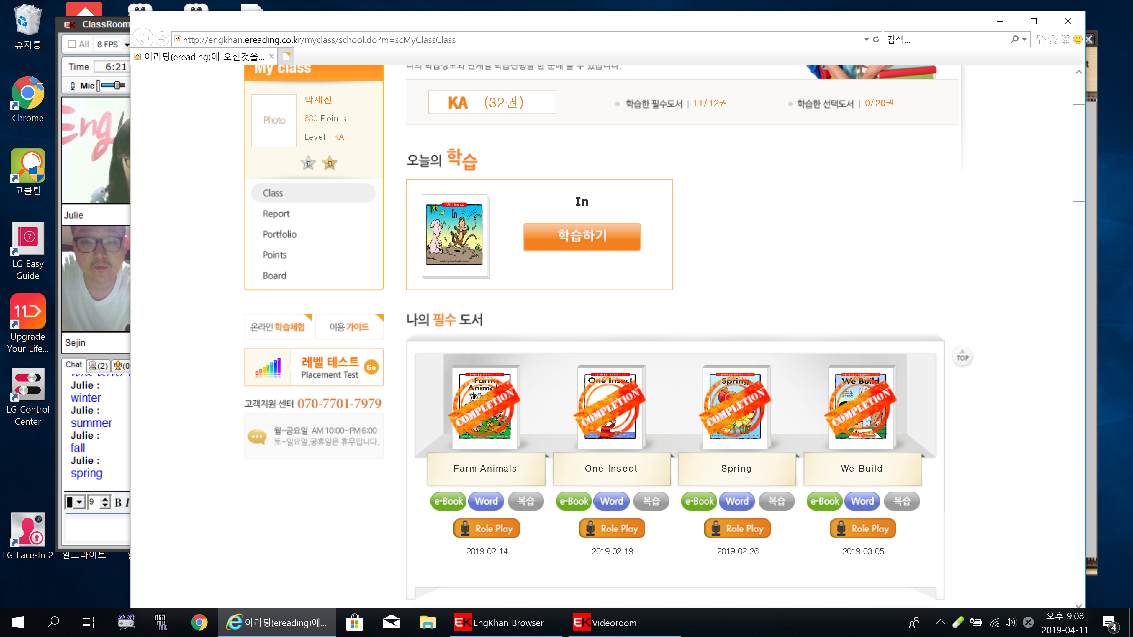
Task: Open the notification center icon
Action: (x=1109, y=623)
